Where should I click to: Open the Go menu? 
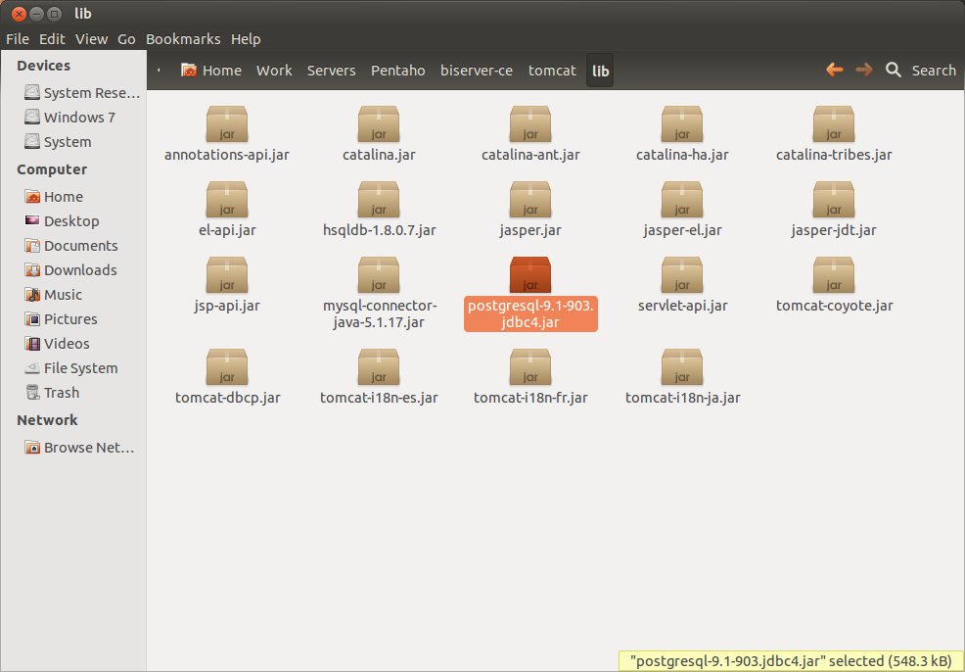tap(126, 39)
